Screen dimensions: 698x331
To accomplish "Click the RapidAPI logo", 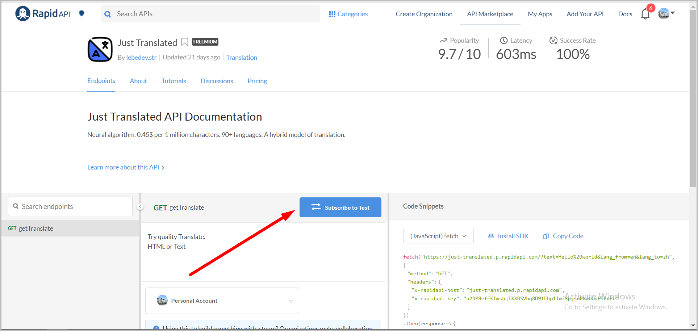I will point(43,14).
